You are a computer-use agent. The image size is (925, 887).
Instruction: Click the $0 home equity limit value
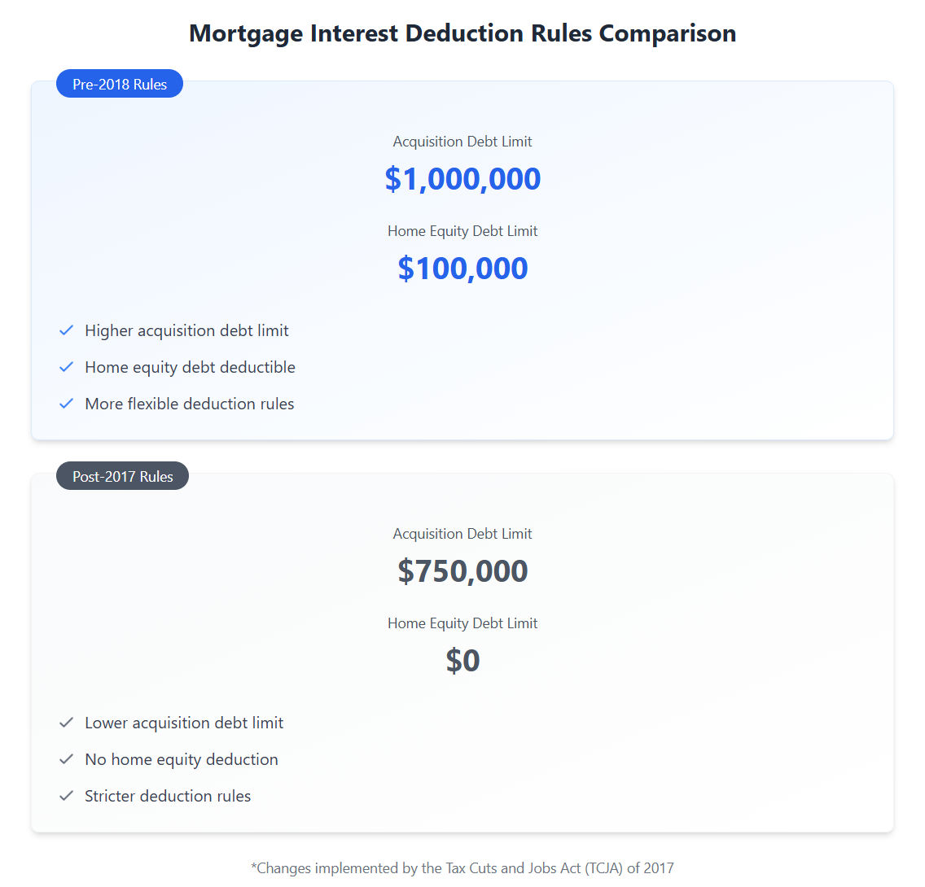[x=463, y=661]
